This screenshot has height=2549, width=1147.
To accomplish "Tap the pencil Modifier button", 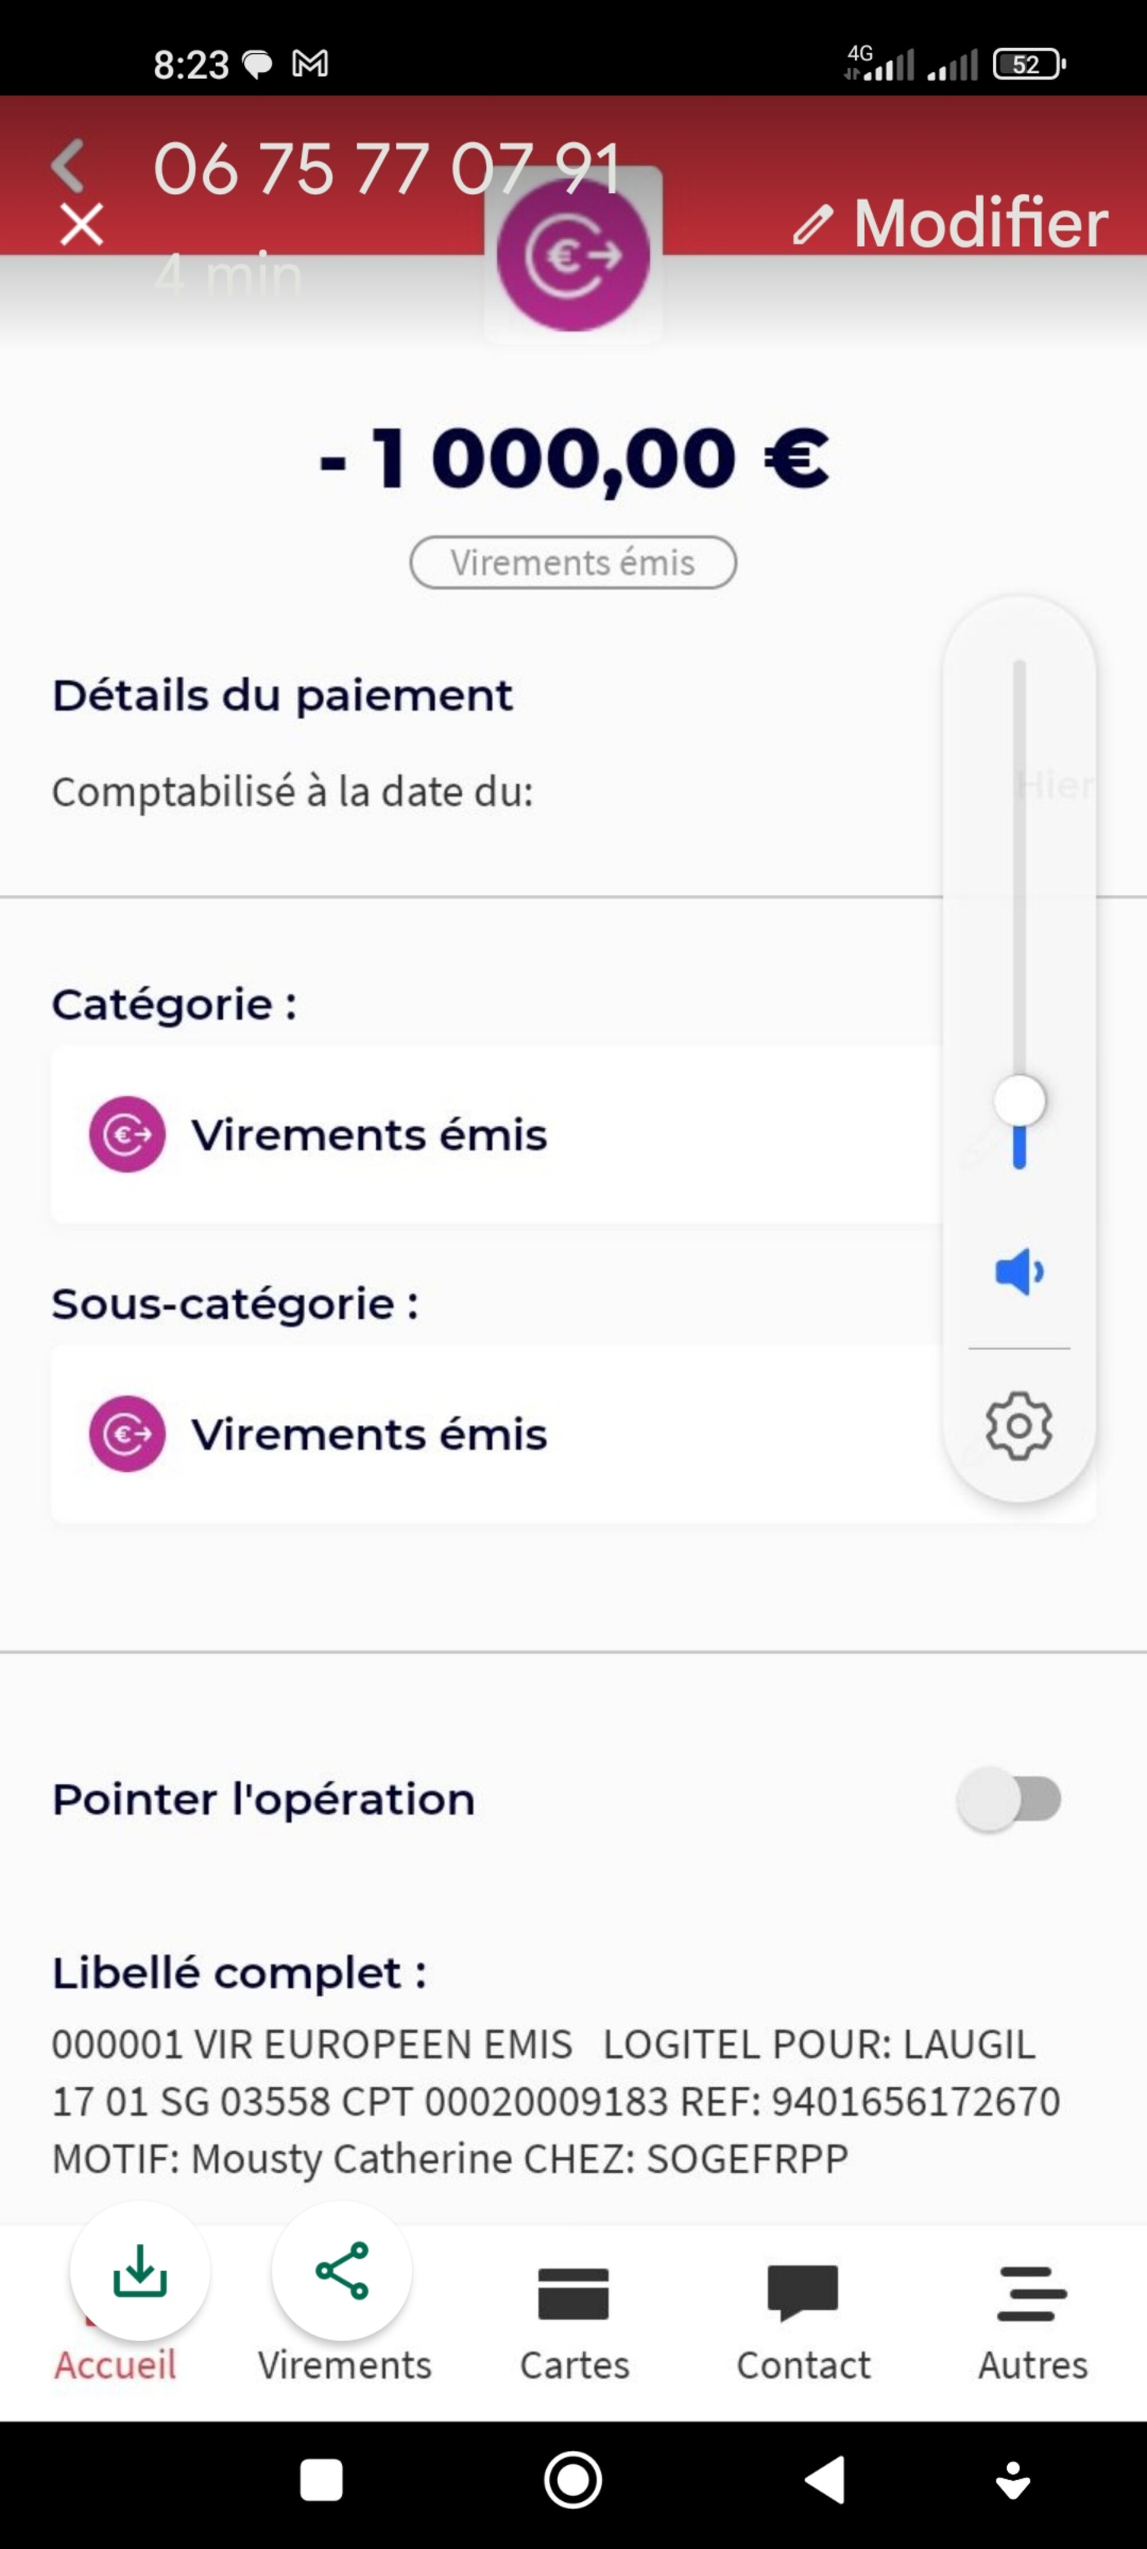I will coord(951,224).
